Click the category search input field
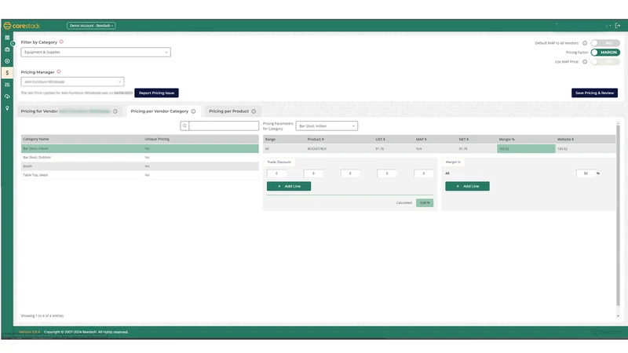The width and height of the screenshot is (628, 353). click(224, 126)
